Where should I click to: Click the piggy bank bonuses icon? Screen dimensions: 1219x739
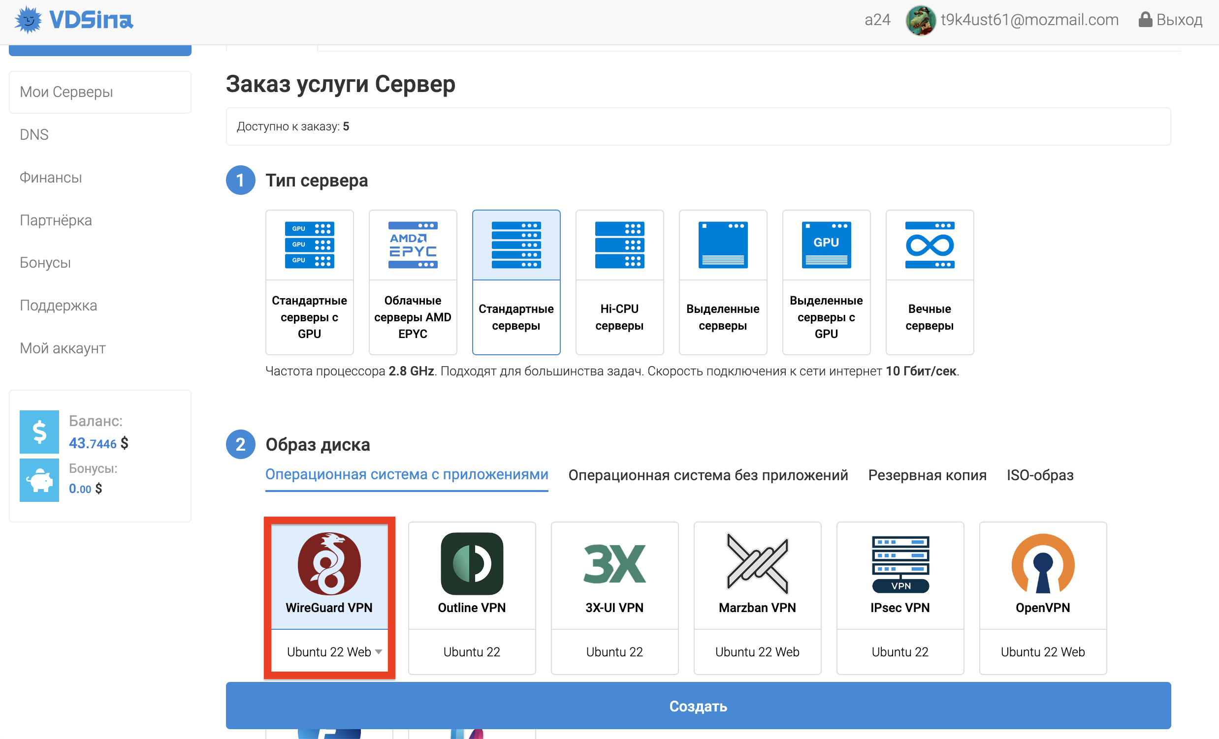(39, 480)
